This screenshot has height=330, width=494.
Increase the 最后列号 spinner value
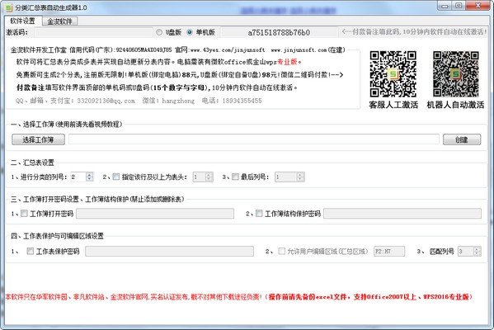(x=300, y=175)
